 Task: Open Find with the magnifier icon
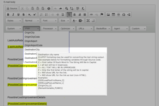pyautogui.click(x=67, y=9)
